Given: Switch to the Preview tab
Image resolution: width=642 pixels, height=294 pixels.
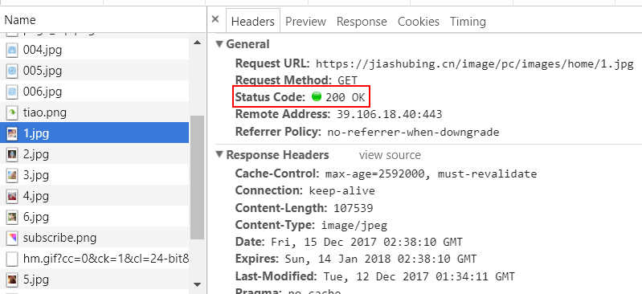Looking at the screenshot, I should (305, 22).
